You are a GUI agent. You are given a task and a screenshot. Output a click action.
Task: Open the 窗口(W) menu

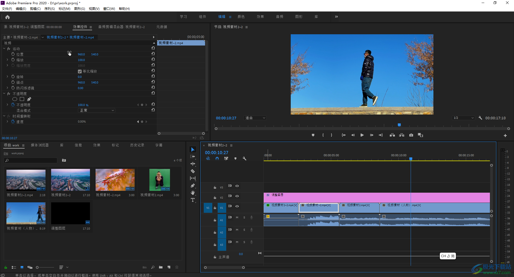(109, 9)
